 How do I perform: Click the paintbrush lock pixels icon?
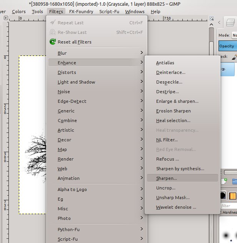click(x=234, y=57)
